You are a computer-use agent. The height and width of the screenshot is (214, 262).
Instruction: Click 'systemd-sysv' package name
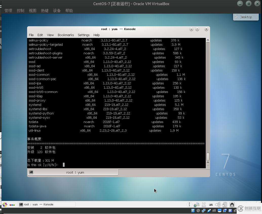click(39, 118)
